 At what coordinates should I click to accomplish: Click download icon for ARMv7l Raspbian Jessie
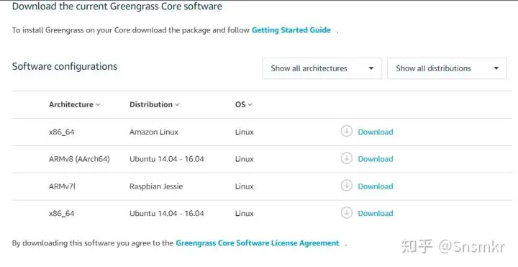(346, 186)
